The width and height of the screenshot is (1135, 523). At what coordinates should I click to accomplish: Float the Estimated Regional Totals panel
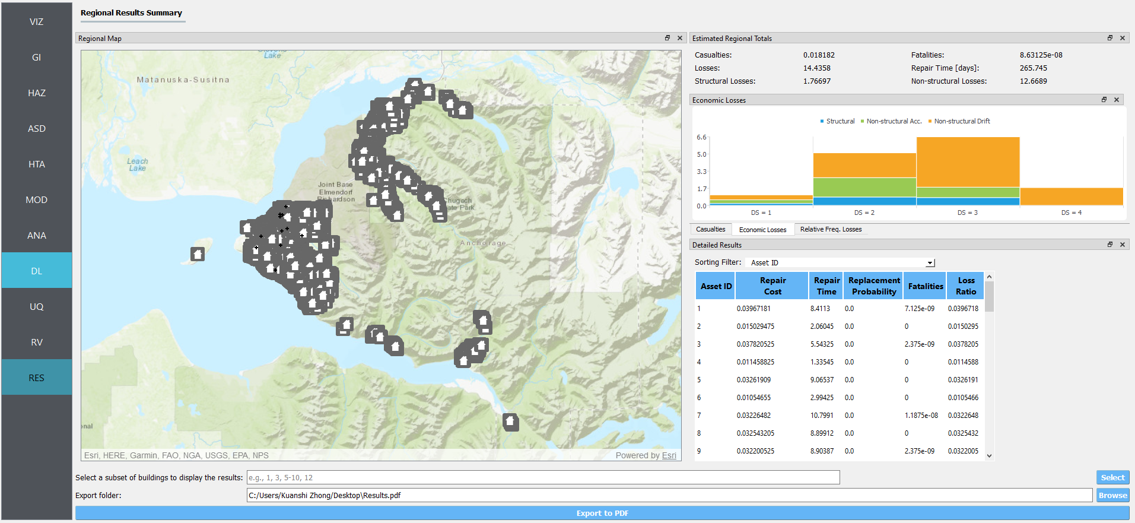[x=1110, y=38]
